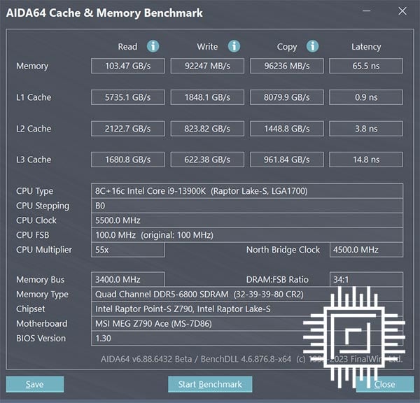This screenshot has width=420, height=403.
Task: Click the Save button
Action: click(35, 384)
